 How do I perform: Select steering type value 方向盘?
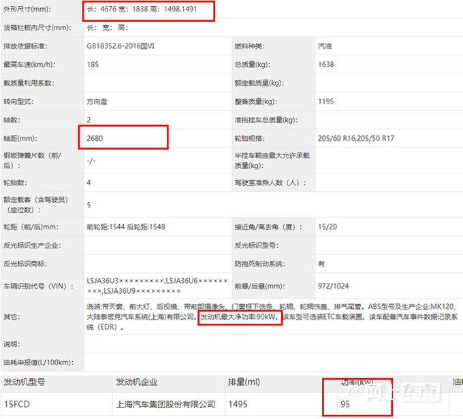point(97,101)
